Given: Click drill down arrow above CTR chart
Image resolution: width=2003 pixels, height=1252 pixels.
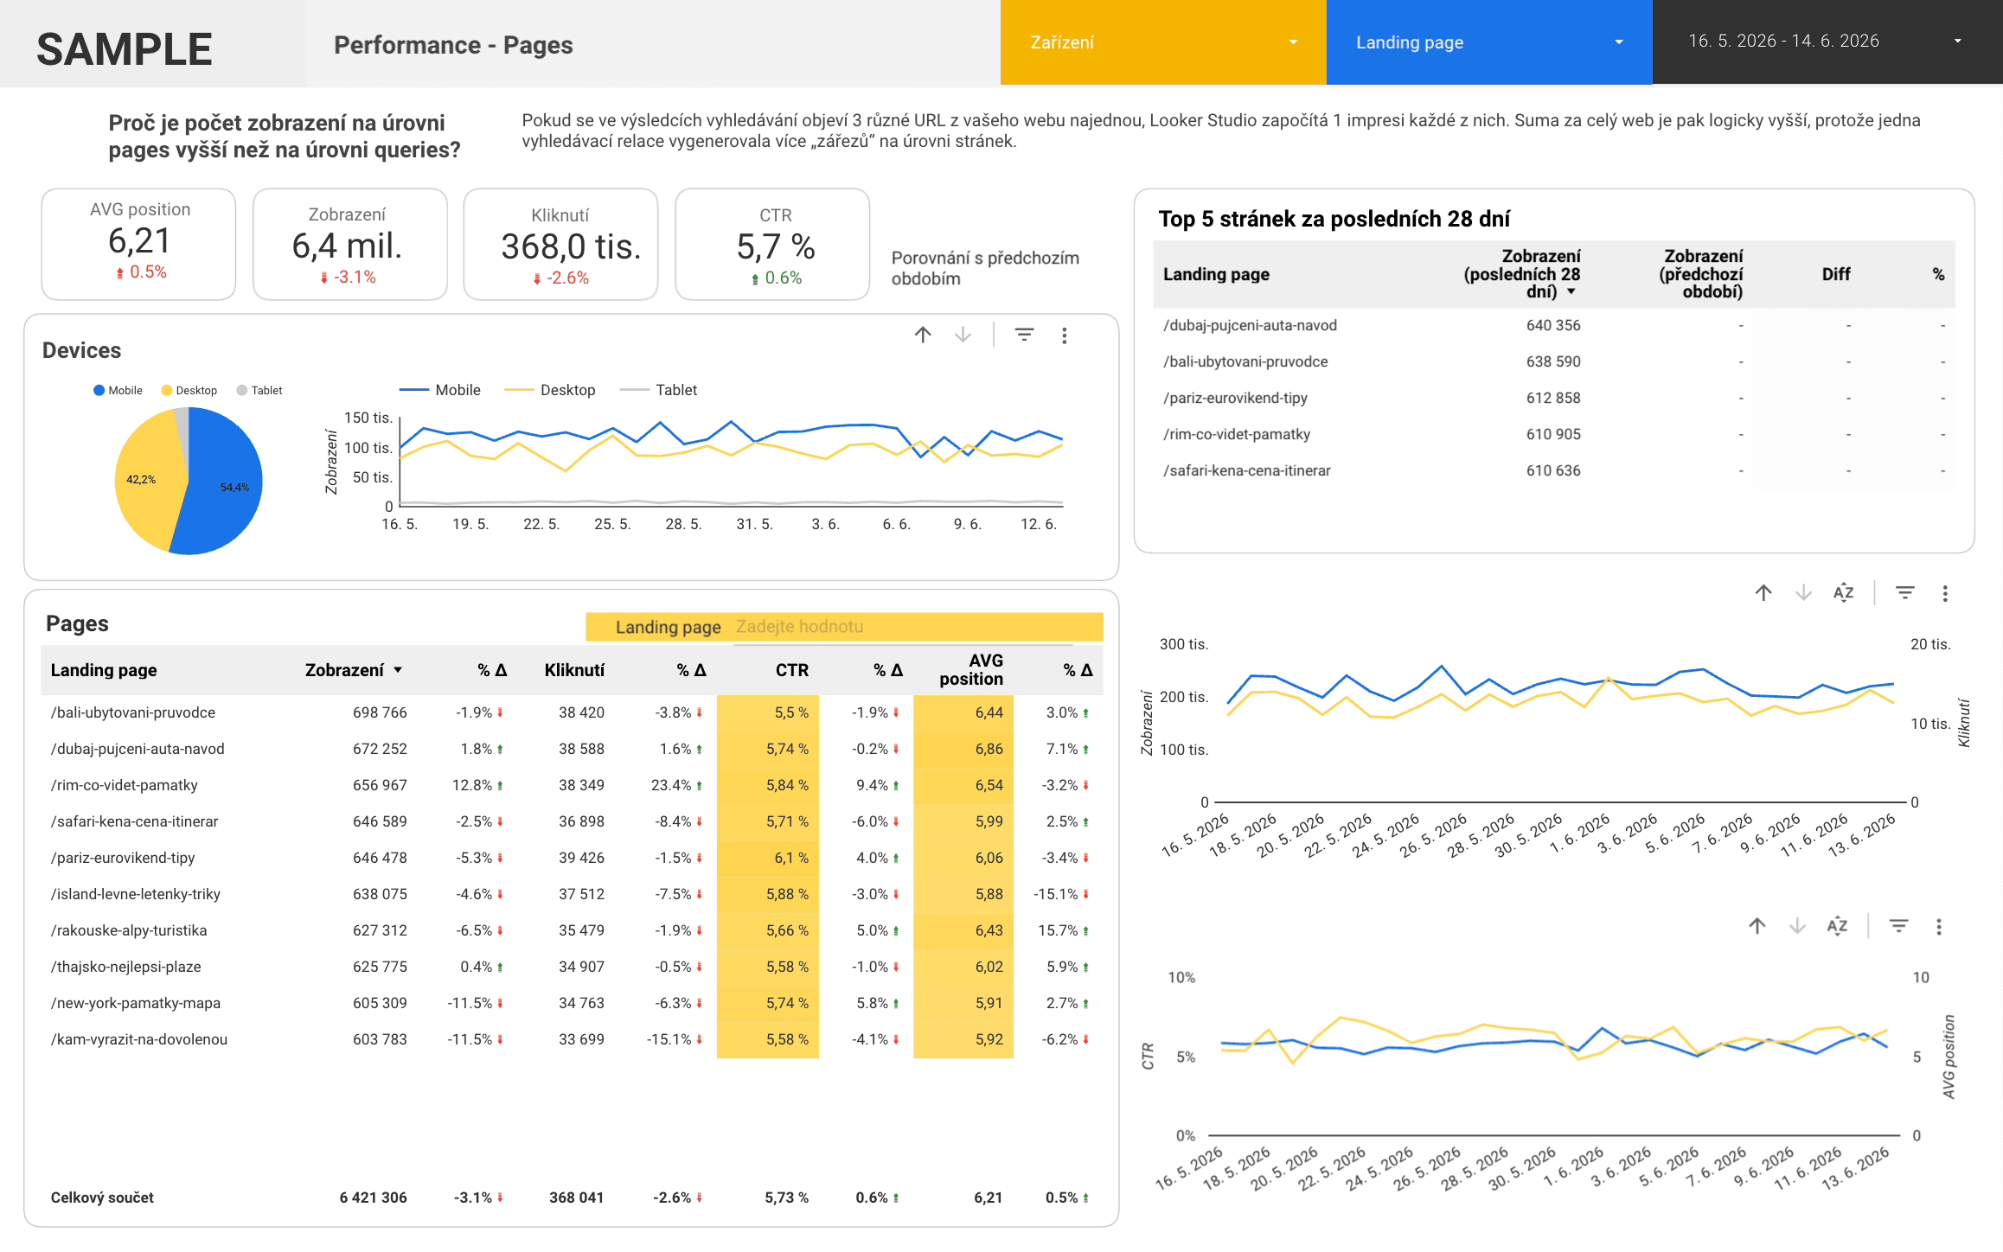Looking at the screenshot, I should point(1797,926).
